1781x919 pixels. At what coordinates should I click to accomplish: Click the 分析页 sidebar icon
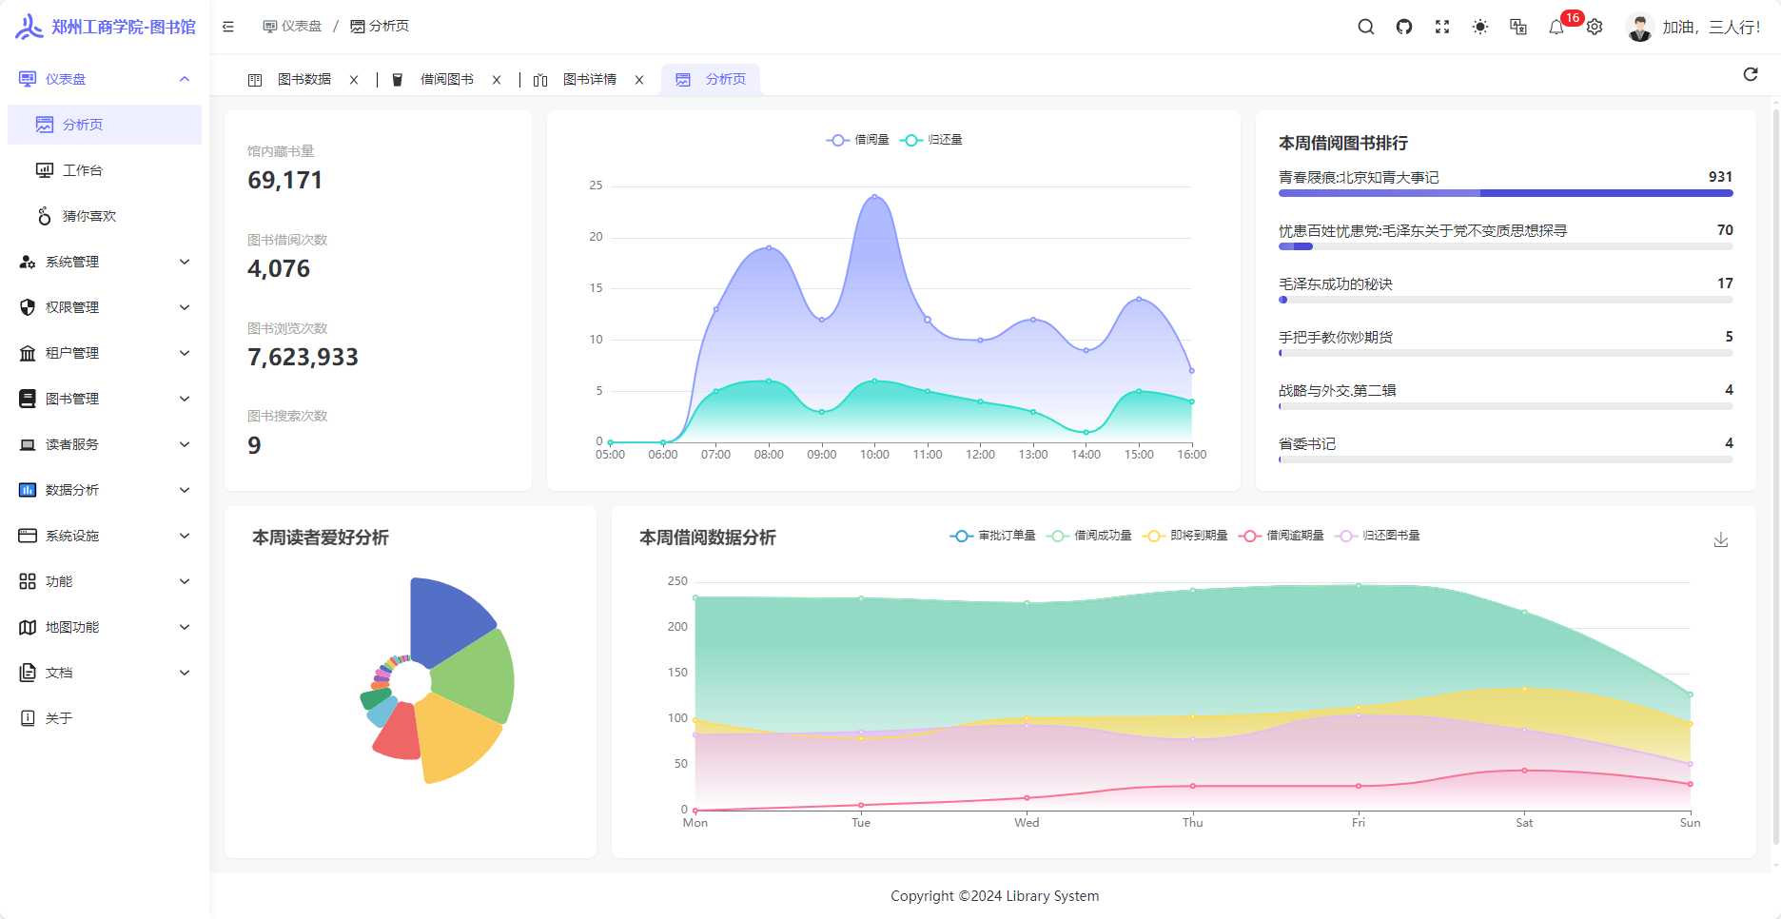(45, 125)
